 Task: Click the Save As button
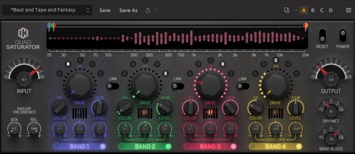pos(128,10)
